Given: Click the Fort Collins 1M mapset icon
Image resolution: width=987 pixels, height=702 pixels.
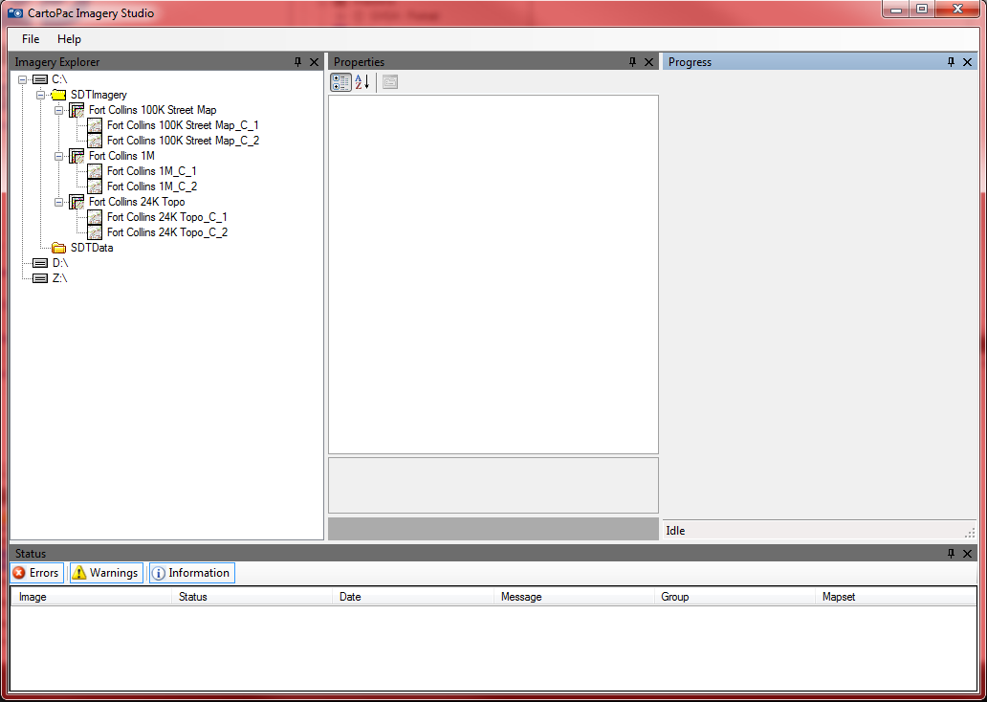Looking at the screenshot, I should tap(77, 156).
